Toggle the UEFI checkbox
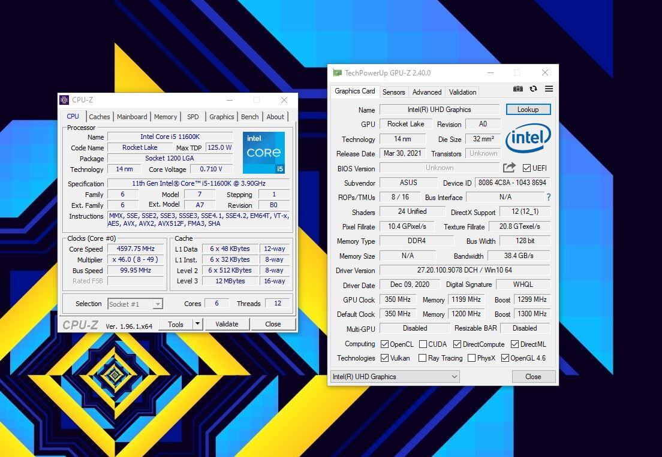Screen dimensions: 662x457 click(526, 168)
